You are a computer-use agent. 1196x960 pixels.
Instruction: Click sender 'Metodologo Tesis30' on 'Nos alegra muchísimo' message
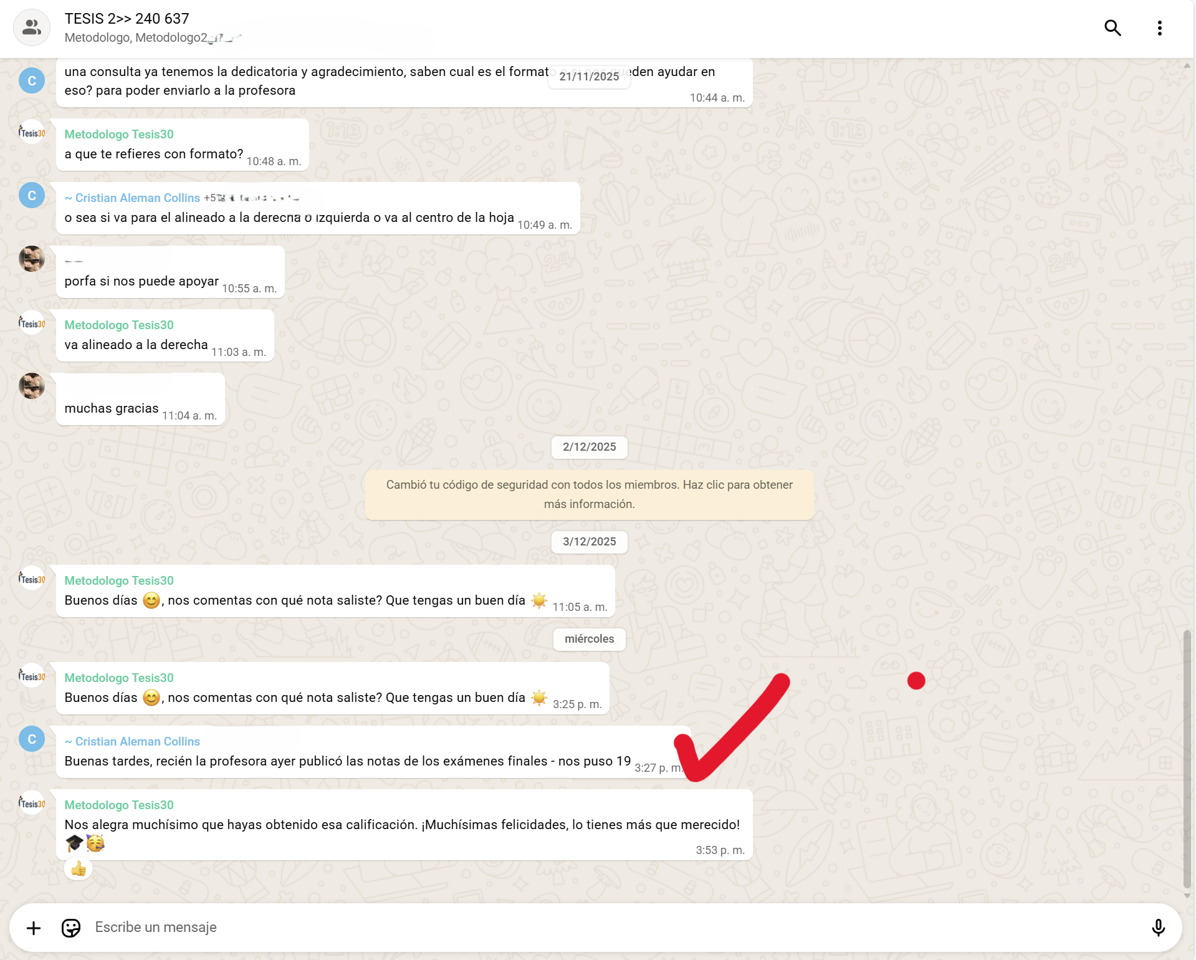(119, 805)
